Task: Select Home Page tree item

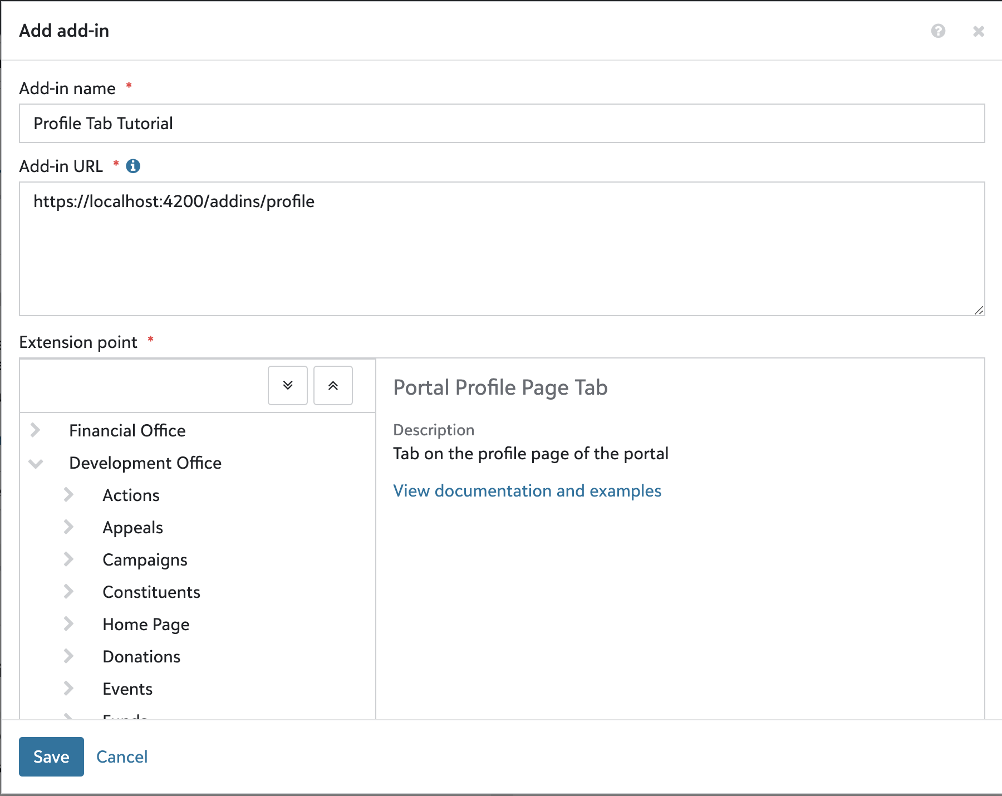Action: pos(146,625)
